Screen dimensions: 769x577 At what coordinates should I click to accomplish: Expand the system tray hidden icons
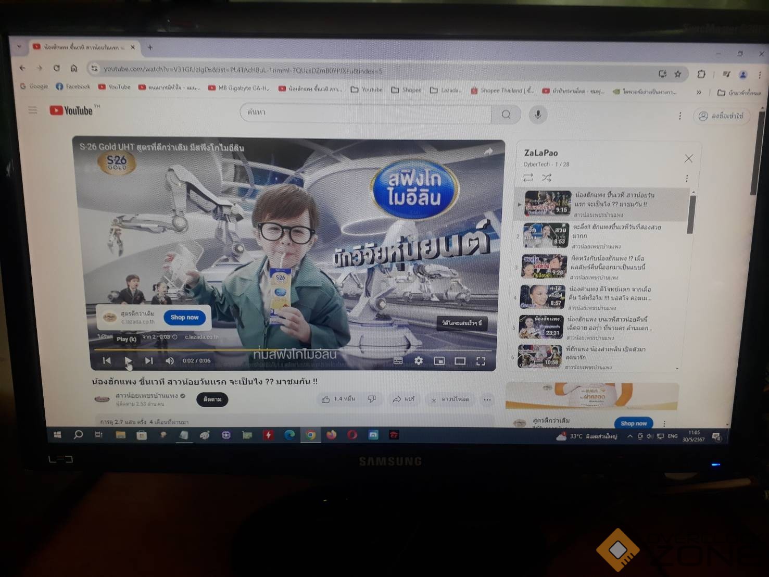click(629, 436)
